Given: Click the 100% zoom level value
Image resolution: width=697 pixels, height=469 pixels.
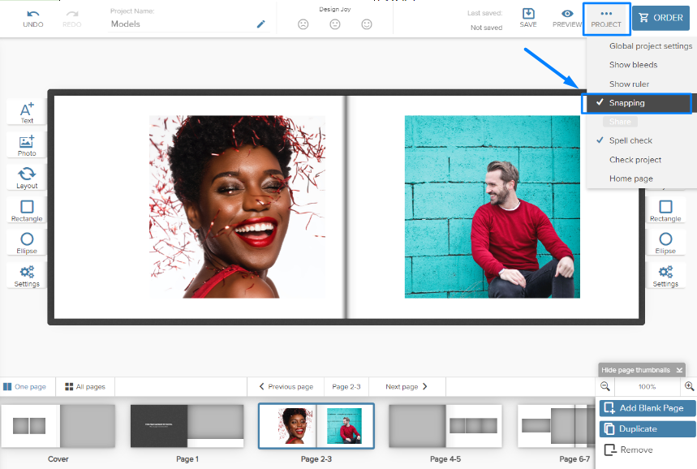Looking at the screenshot, I should [648, 387].
